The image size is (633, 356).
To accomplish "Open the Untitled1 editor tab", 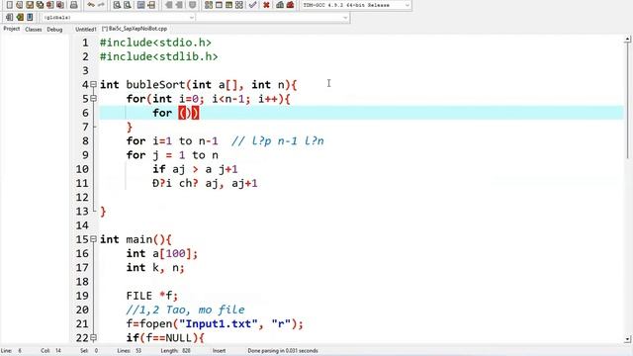I will 86,29.
